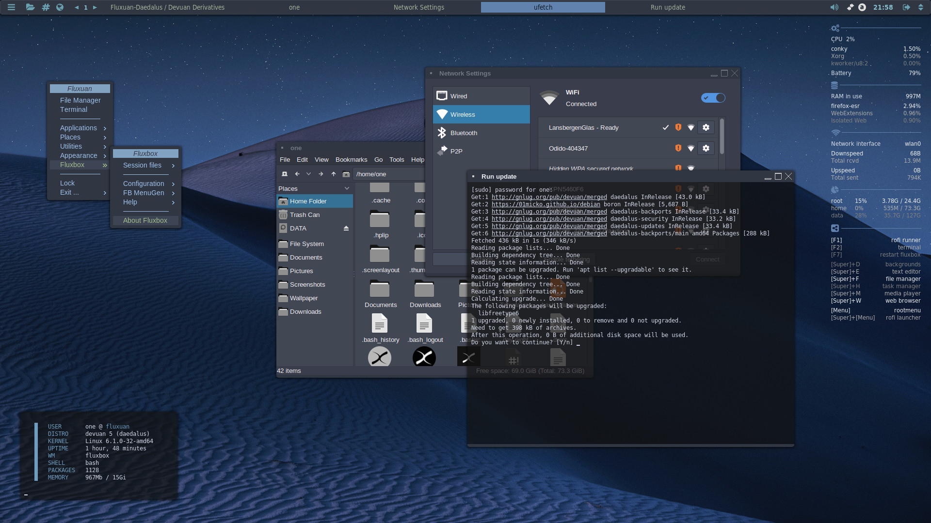Viewport: 931px width, 523px height.
Task: Open File System in Places sidebar
Action: tap(315, 244)
